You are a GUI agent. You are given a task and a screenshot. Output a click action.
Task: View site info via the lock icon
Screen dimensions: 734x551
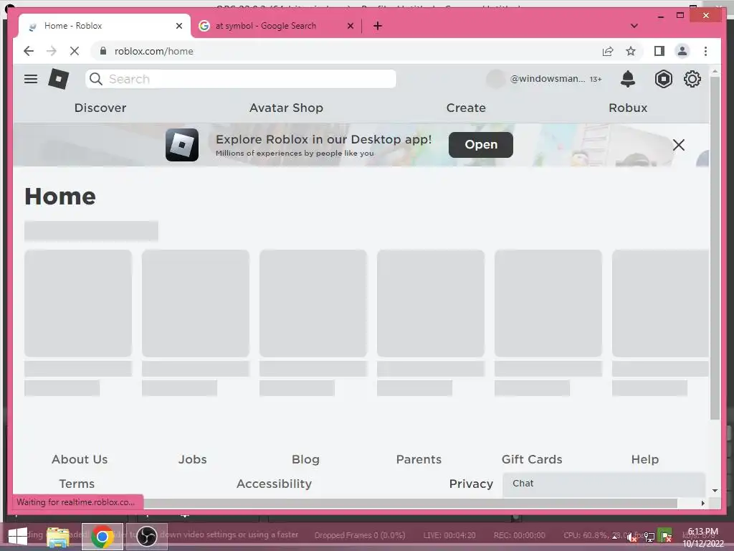[x=103, y=51]
